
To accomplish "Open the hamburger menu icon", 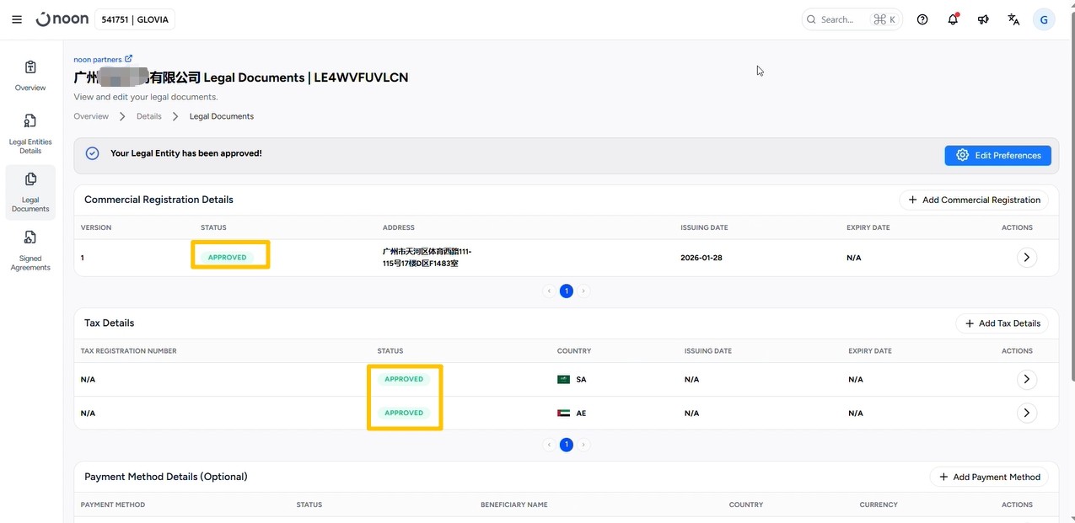I will 17,19.
